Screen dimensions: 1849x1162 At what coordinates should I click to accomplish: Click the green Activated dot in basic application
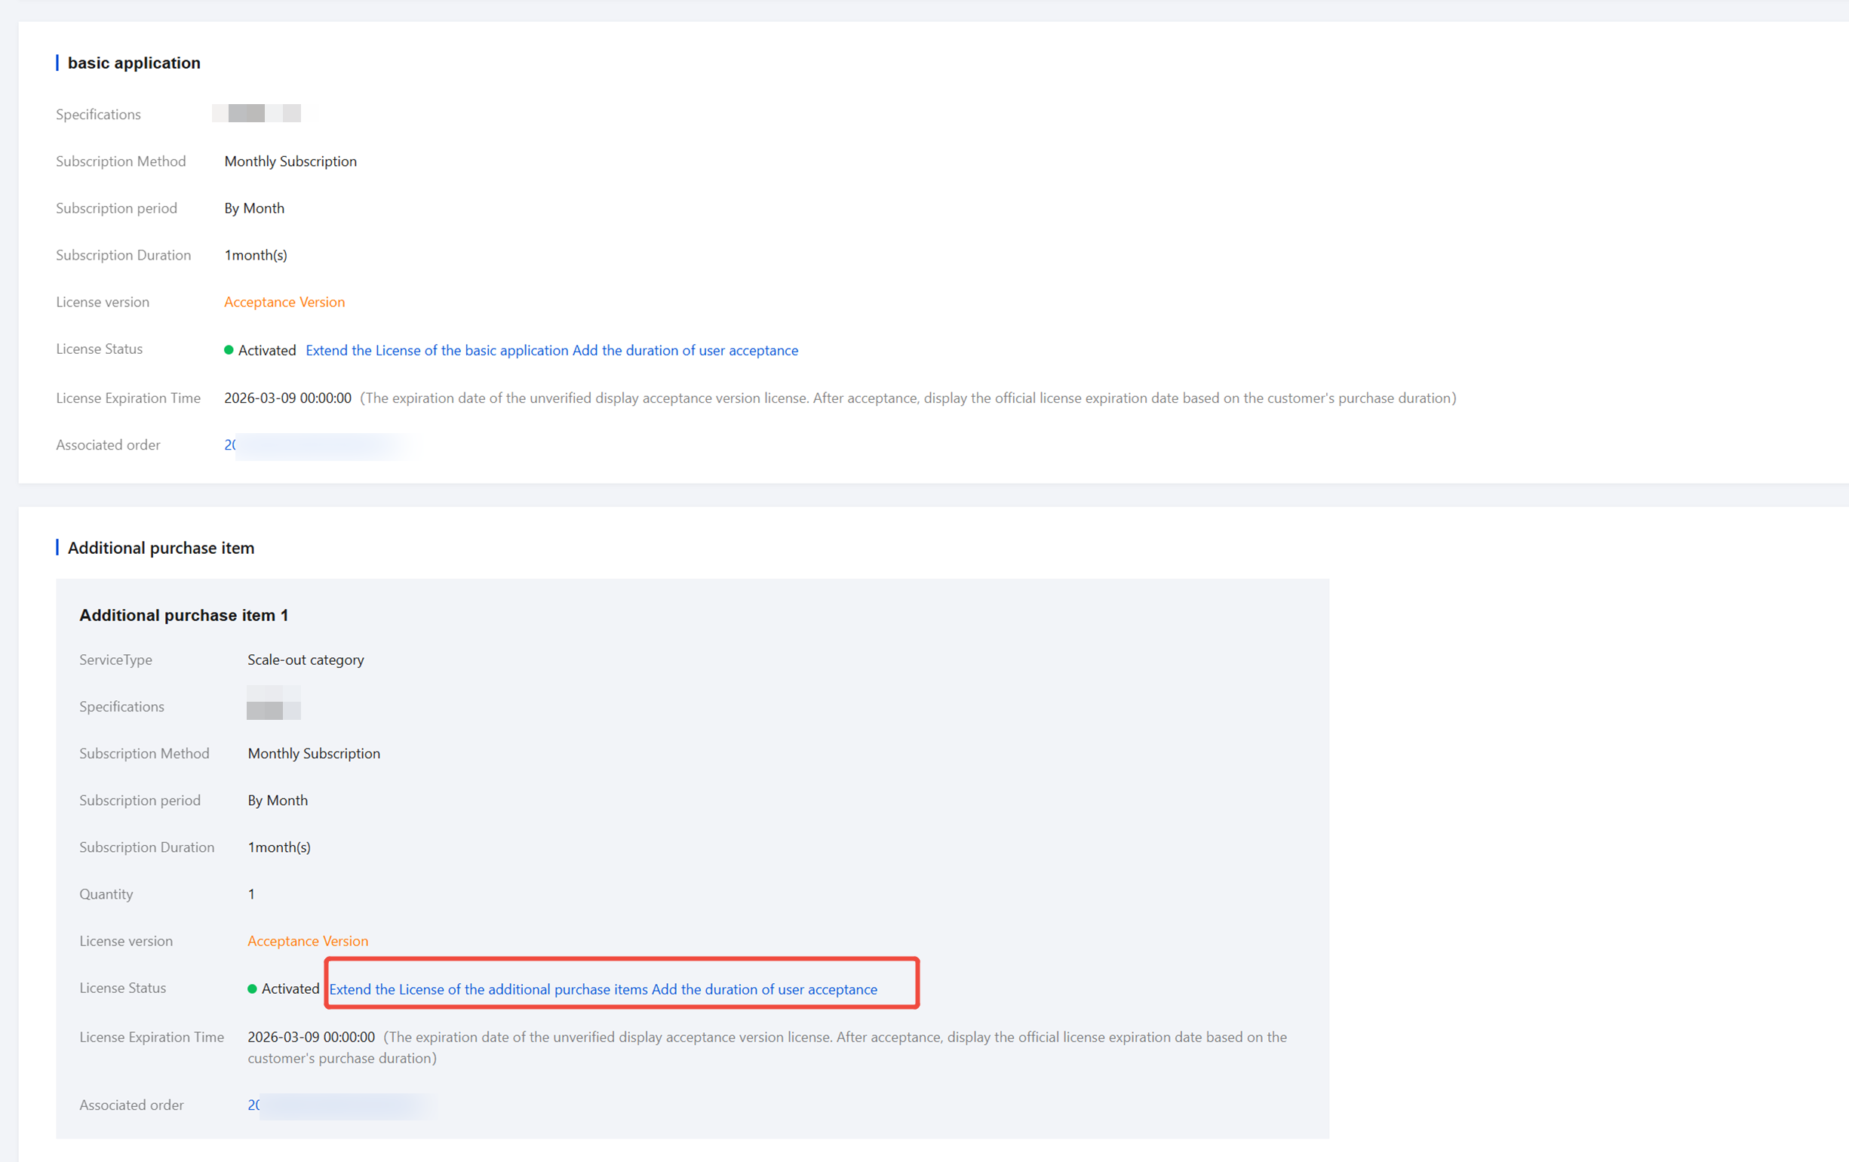point(228,350)
